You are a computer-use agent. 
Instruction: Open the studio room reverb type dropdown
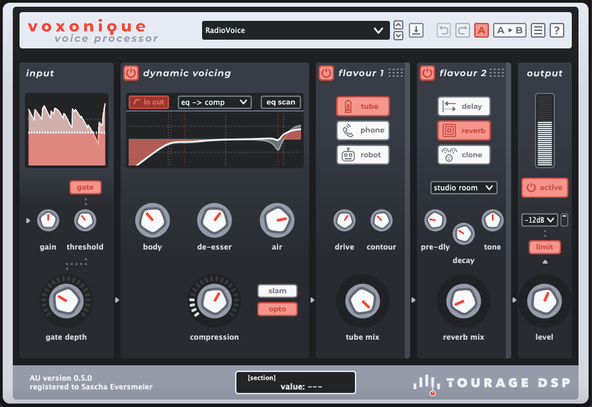point(464,188)
